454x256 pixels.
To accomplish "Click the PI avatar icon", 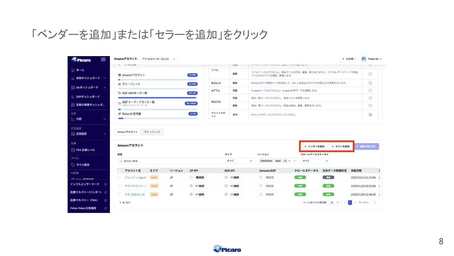I will pyautogui.click(x=364, y=59).
